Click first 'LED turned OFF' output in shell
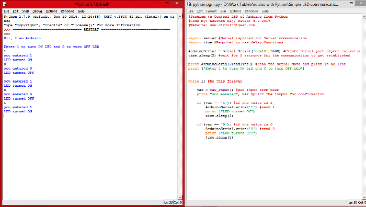 (19, 73)
